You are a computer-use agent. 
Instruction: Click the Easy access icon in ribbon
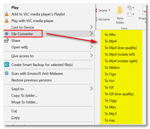[x=129, y=14]
